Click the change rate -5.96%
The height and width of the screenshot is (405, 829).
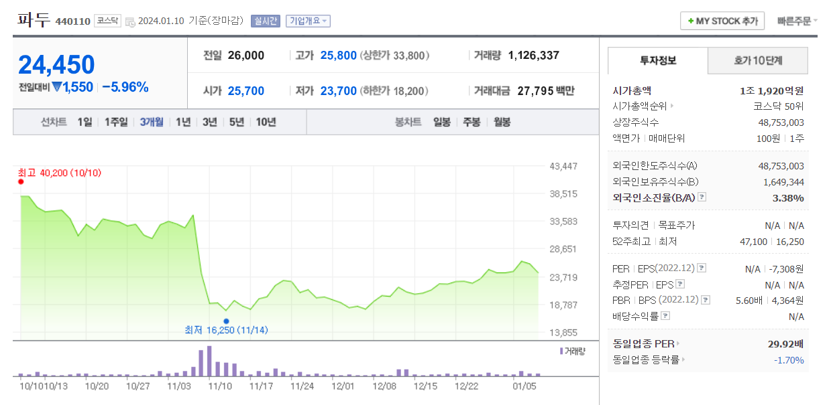125,86
